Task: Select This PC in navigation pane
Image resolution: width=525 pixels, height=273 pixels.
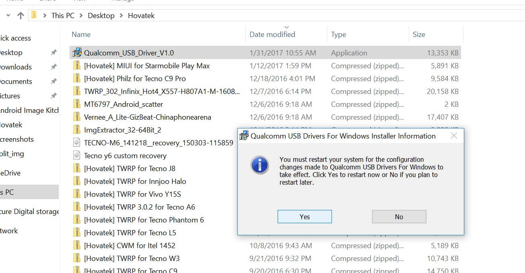Action: click(29, 192)
